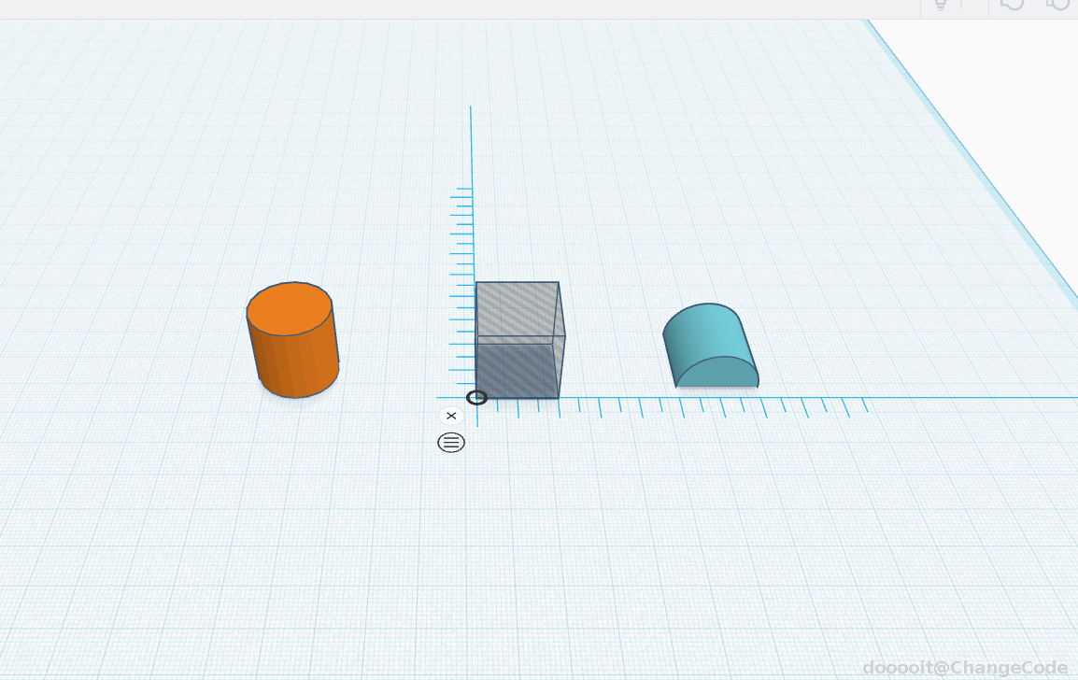Select the gray transparent hole box

[x=519, y=340]
